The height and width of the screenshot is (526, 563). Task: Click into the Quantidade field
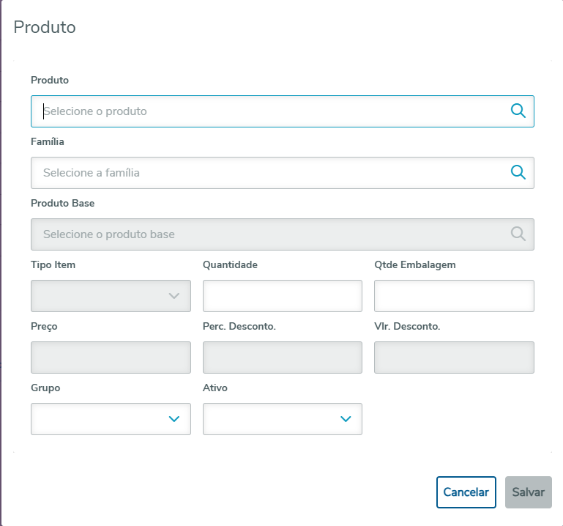282,296
